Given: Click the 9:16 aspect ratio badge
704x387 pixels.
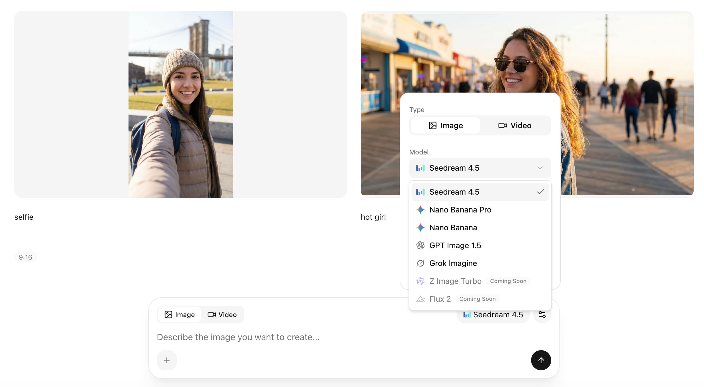Looking at the screenshot, I should [25, 257].
